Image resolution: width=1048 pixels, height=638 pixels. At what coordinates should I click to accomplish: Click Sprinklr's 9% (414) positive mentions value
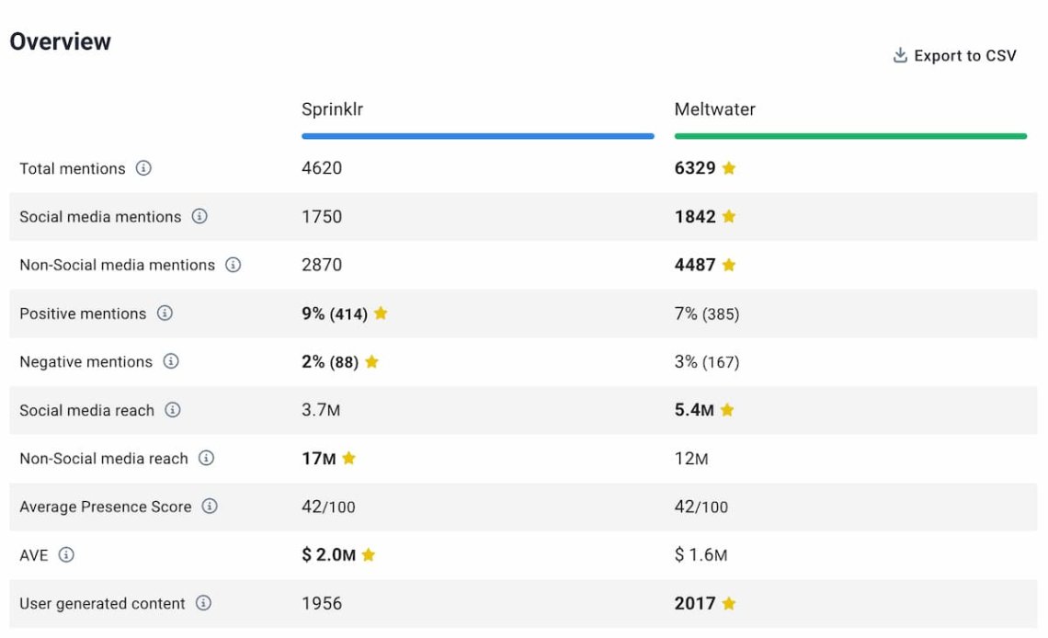(335, 313)
